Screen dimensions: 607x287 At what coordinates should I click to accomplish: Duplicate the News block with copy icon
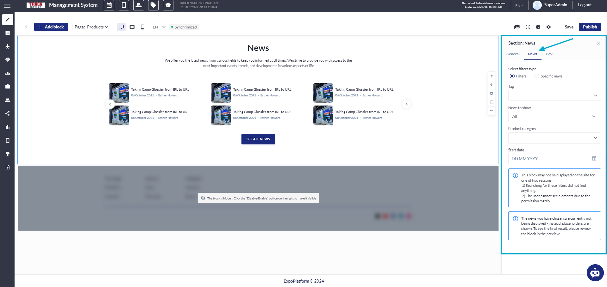point(491,102)
